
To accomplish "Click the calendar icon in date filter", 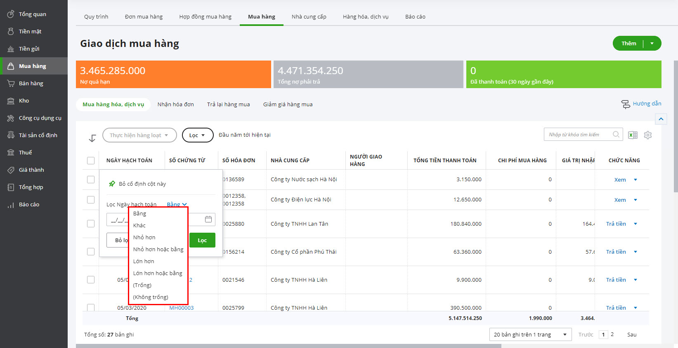I will (x=208, y=220).
